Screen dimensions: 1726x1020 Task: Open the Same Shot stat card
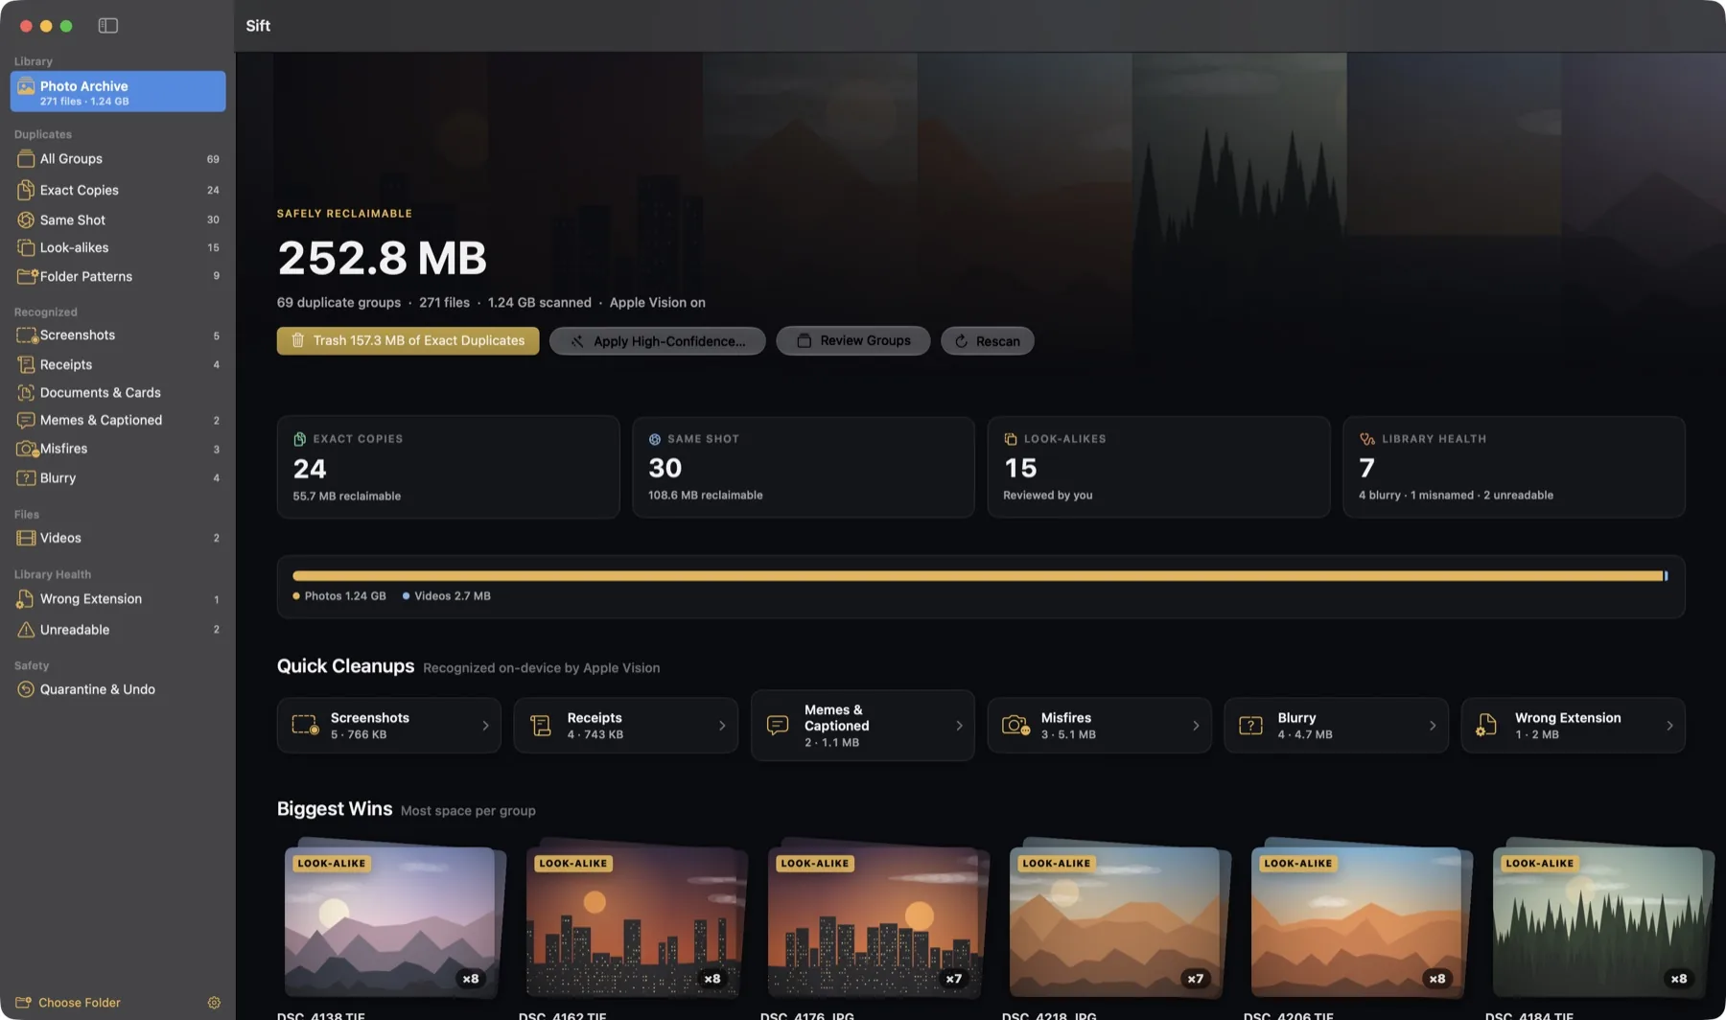[804, 468]
